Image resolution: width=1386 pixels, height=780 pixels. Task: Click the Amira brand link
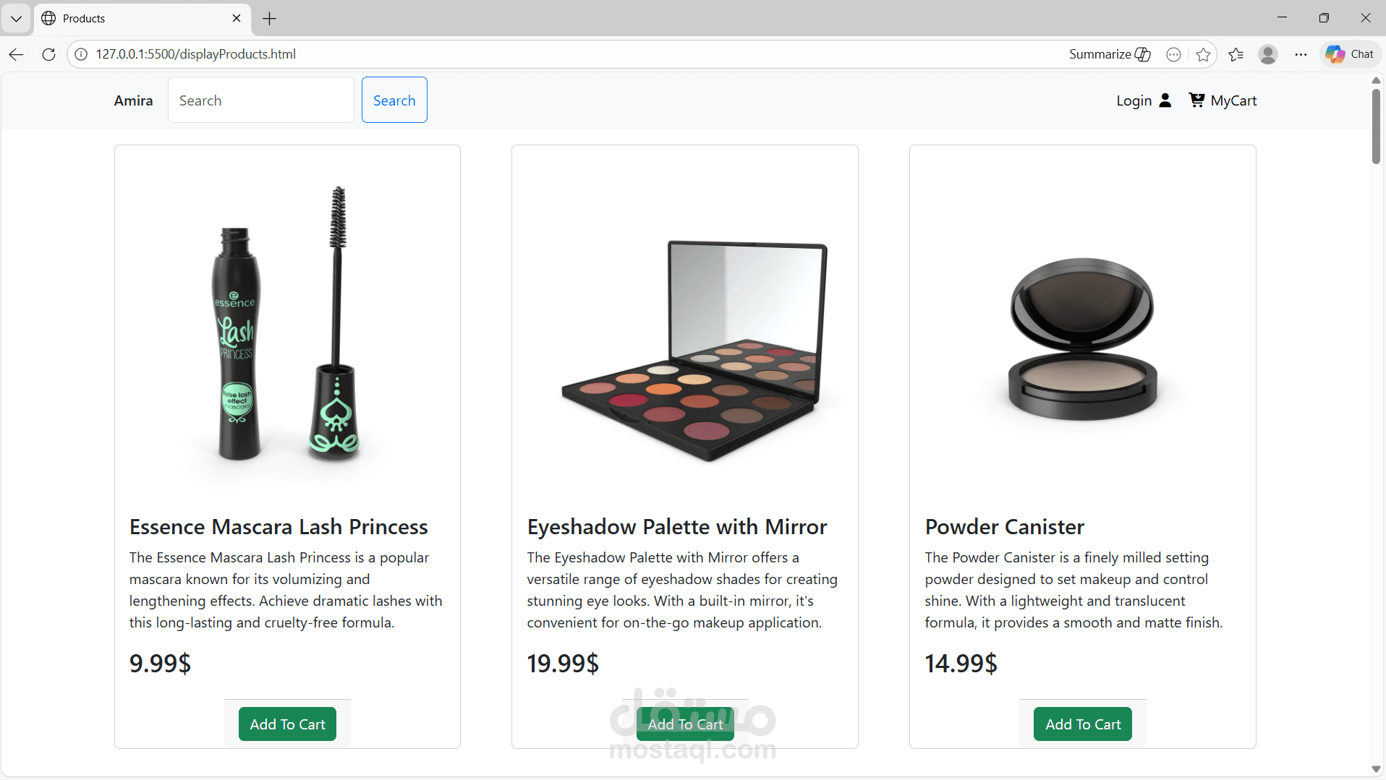pos(133,100)
